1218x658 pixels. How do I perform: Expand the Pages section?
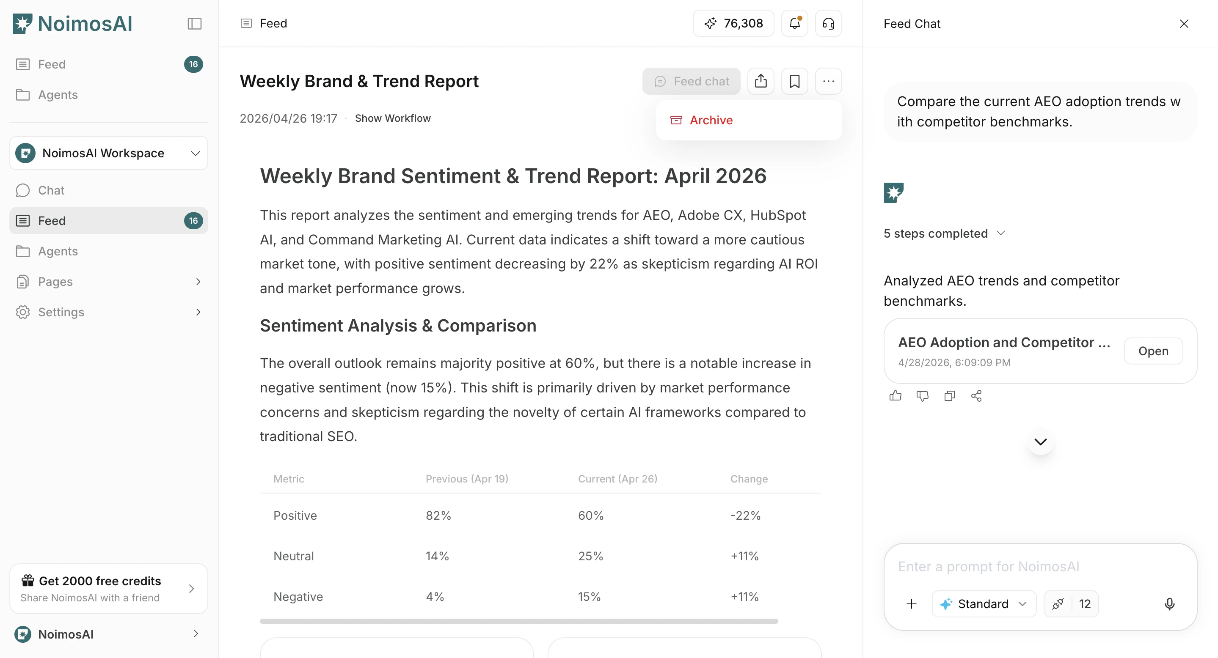(x=109, y=282)
